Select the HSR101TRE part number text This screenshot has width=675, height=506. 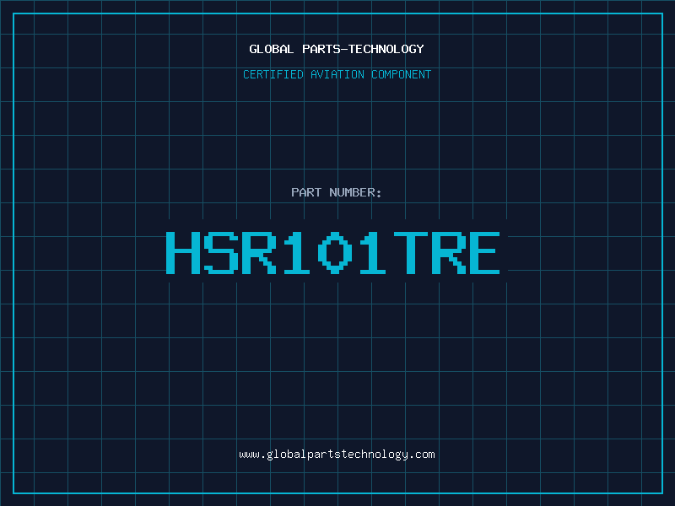[333, 253]
